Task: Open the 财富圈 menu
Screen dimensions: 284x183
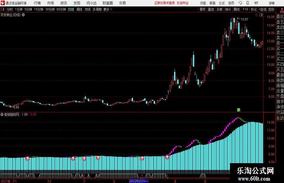Action: coord(108,3)
